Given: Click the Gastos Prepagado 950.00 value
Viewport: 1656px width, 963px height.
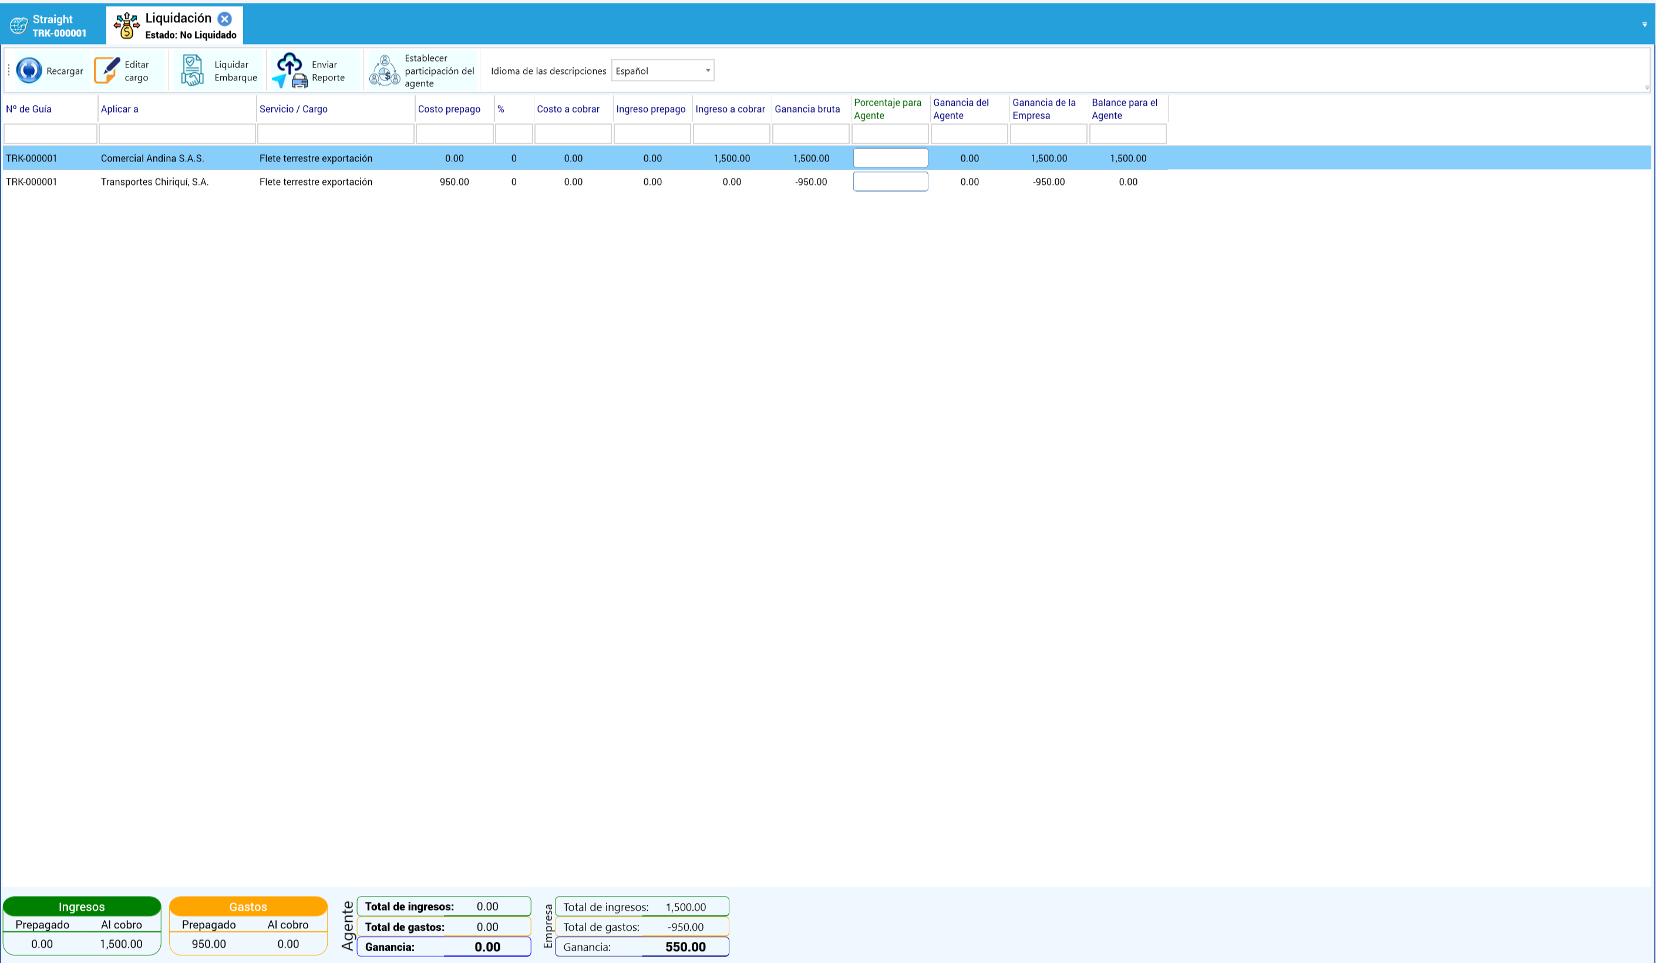Looking at the screenshot, I should [209, 944].
